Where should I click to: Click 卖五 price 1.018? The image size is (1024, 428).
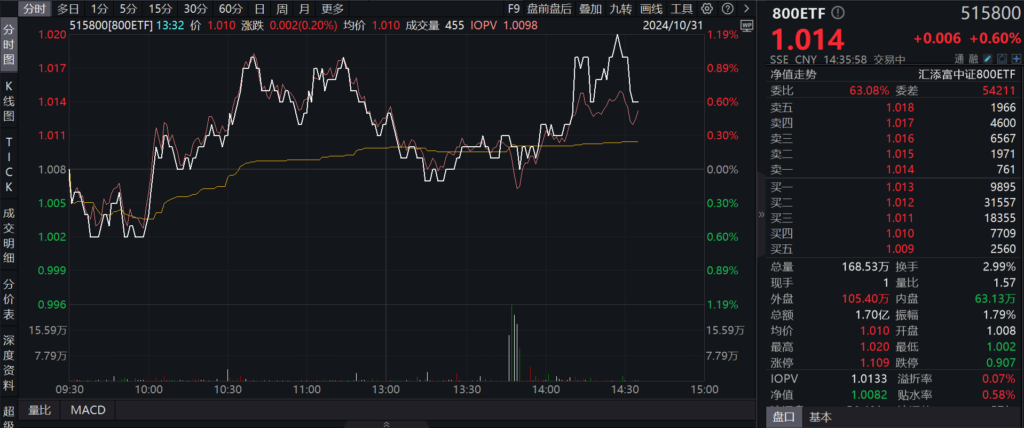(900, 107)
